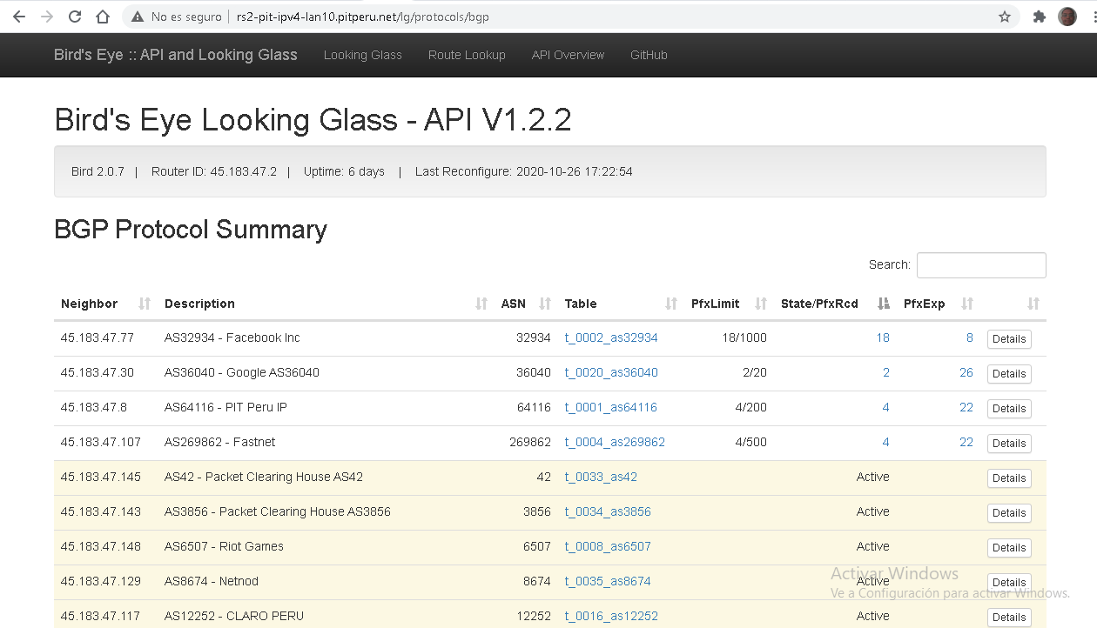Select the 'BGP Protocol Summary' heading
Viewport: 1097px width, 628px height.
pos(191,230)
